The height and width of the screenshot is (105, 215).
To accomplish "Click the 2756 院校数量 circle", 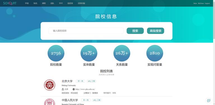I will pyautogui.click(x=56, y=53).
